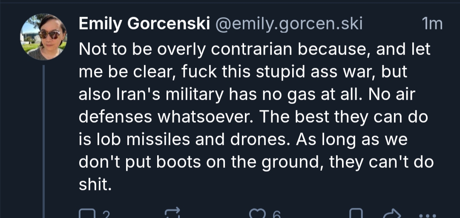Bookmark this post by Emily Gorcenski

coord(356,215)
